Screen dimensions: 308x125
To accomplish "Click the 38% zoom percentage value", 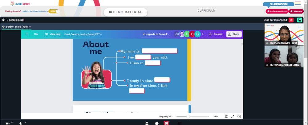I will pyautogui.click(x=216, y=117).
